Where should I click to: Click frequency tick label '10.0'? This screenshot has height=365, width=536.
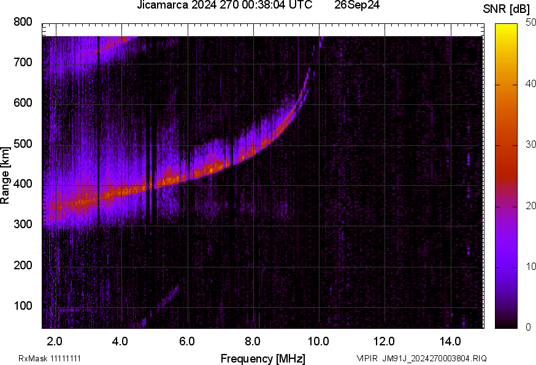pos(318,342)
